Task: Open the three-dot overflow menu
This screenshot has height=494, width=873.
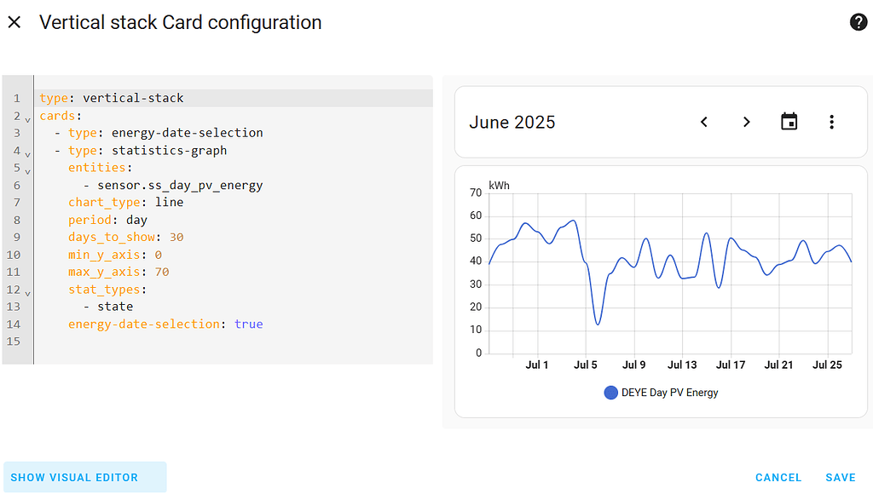Action: 832,122
